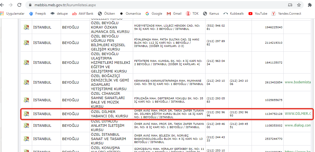Viewport: 315px width, 152px height.
Task: Click phone number (532) 546 02 81
Action: [216, 27]
